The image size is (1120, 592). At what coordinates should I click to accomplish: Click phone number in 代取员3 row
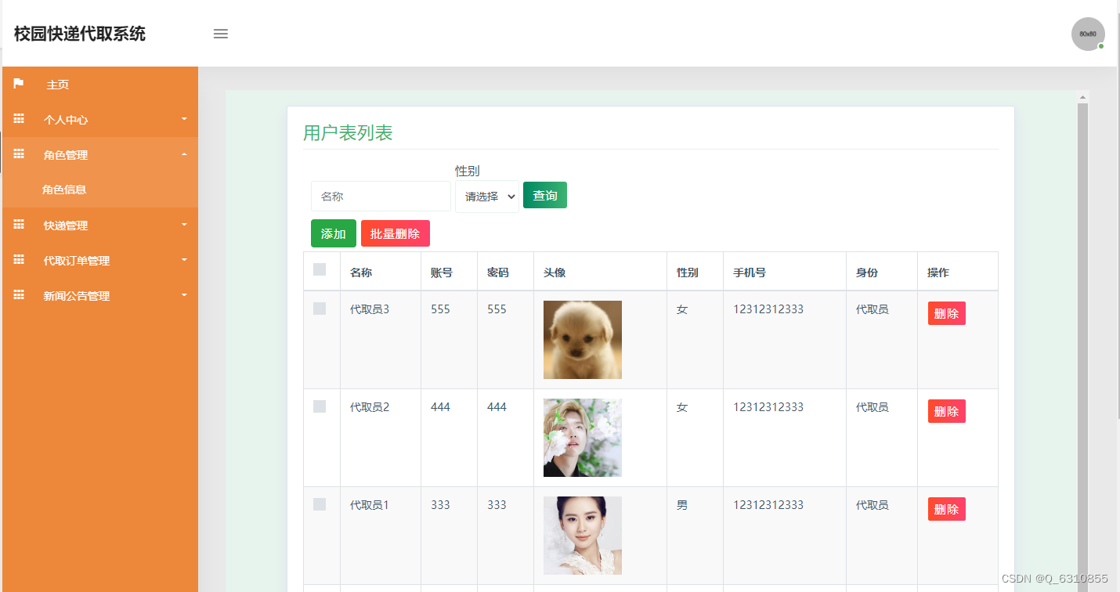pos(768,309)
